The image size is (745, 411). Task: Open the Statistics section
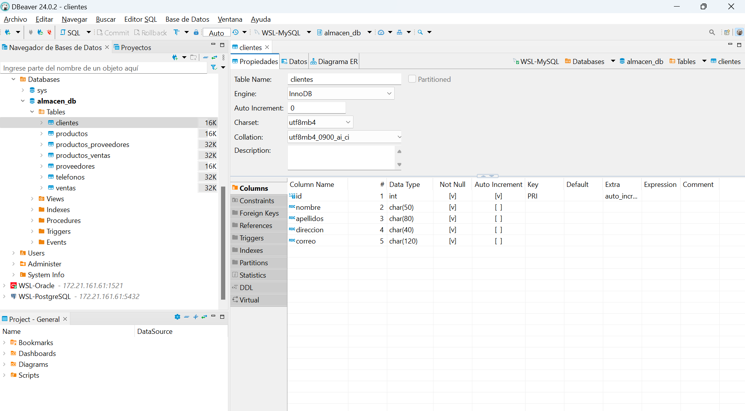[x=259, y=275]
